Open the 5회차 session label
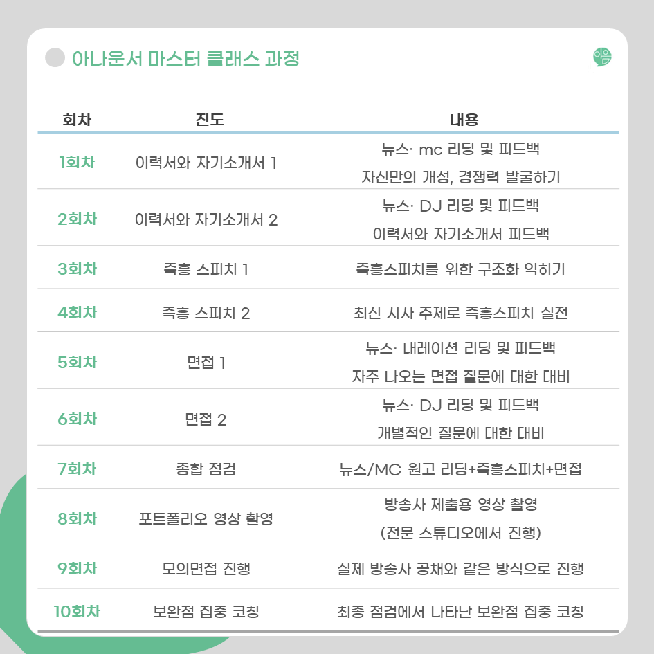The height and width of the screenshot is (654, 654). [77, 362]
